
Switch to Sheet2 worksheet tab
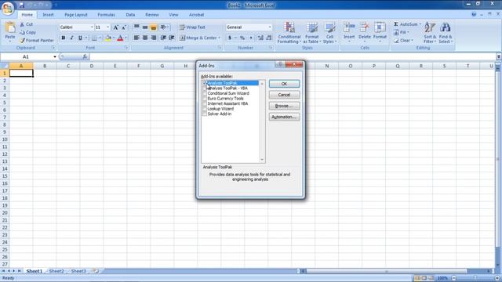[x=56, y=271]
